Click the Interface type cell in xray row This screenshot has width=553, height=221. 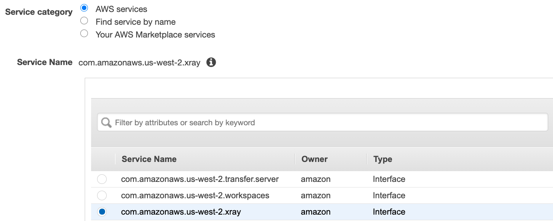(389, 212)
